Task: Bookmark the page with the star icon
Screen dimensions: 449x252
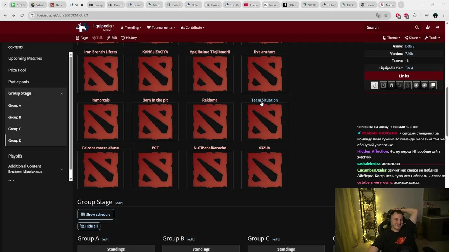Action: click(x=386, y=15)
